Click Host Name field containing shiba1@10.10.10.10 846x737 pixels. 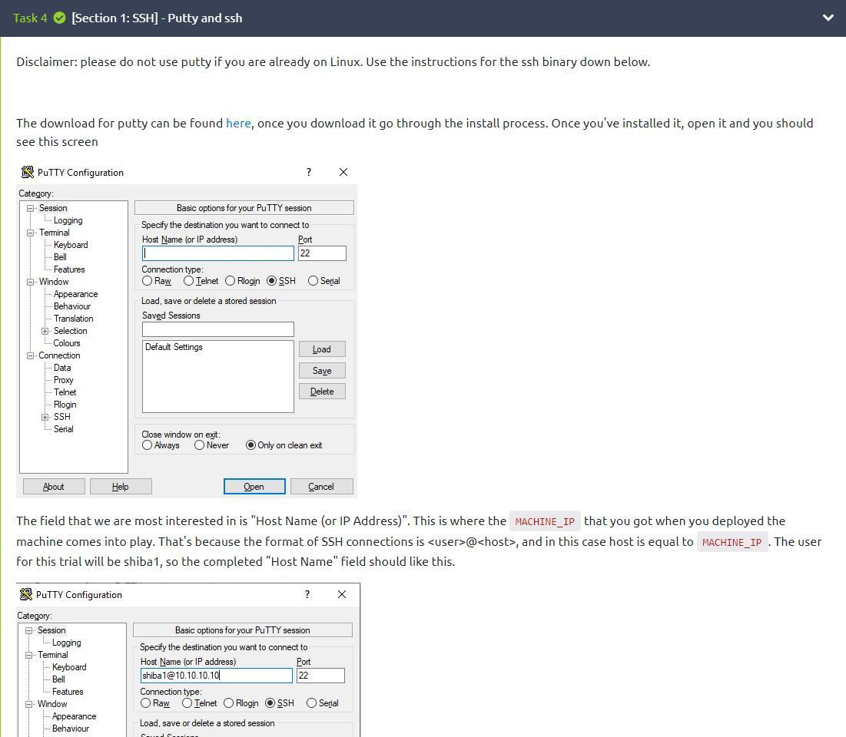tap(217, 676)
